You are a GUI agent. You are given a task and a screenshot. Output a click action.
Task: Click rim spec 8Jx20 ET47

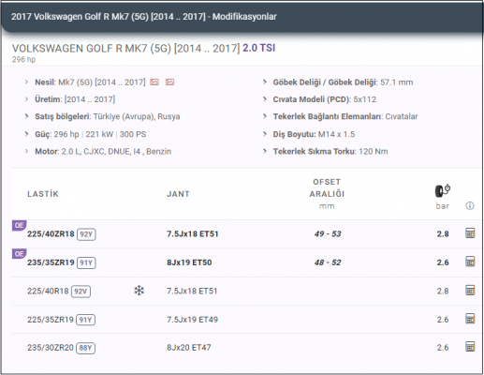(x=189, y=348)
